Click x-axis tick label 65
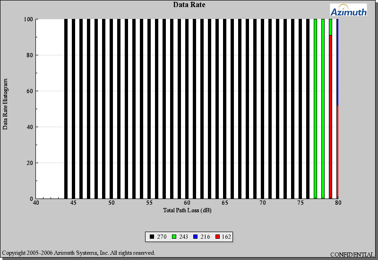 (225, 203)
